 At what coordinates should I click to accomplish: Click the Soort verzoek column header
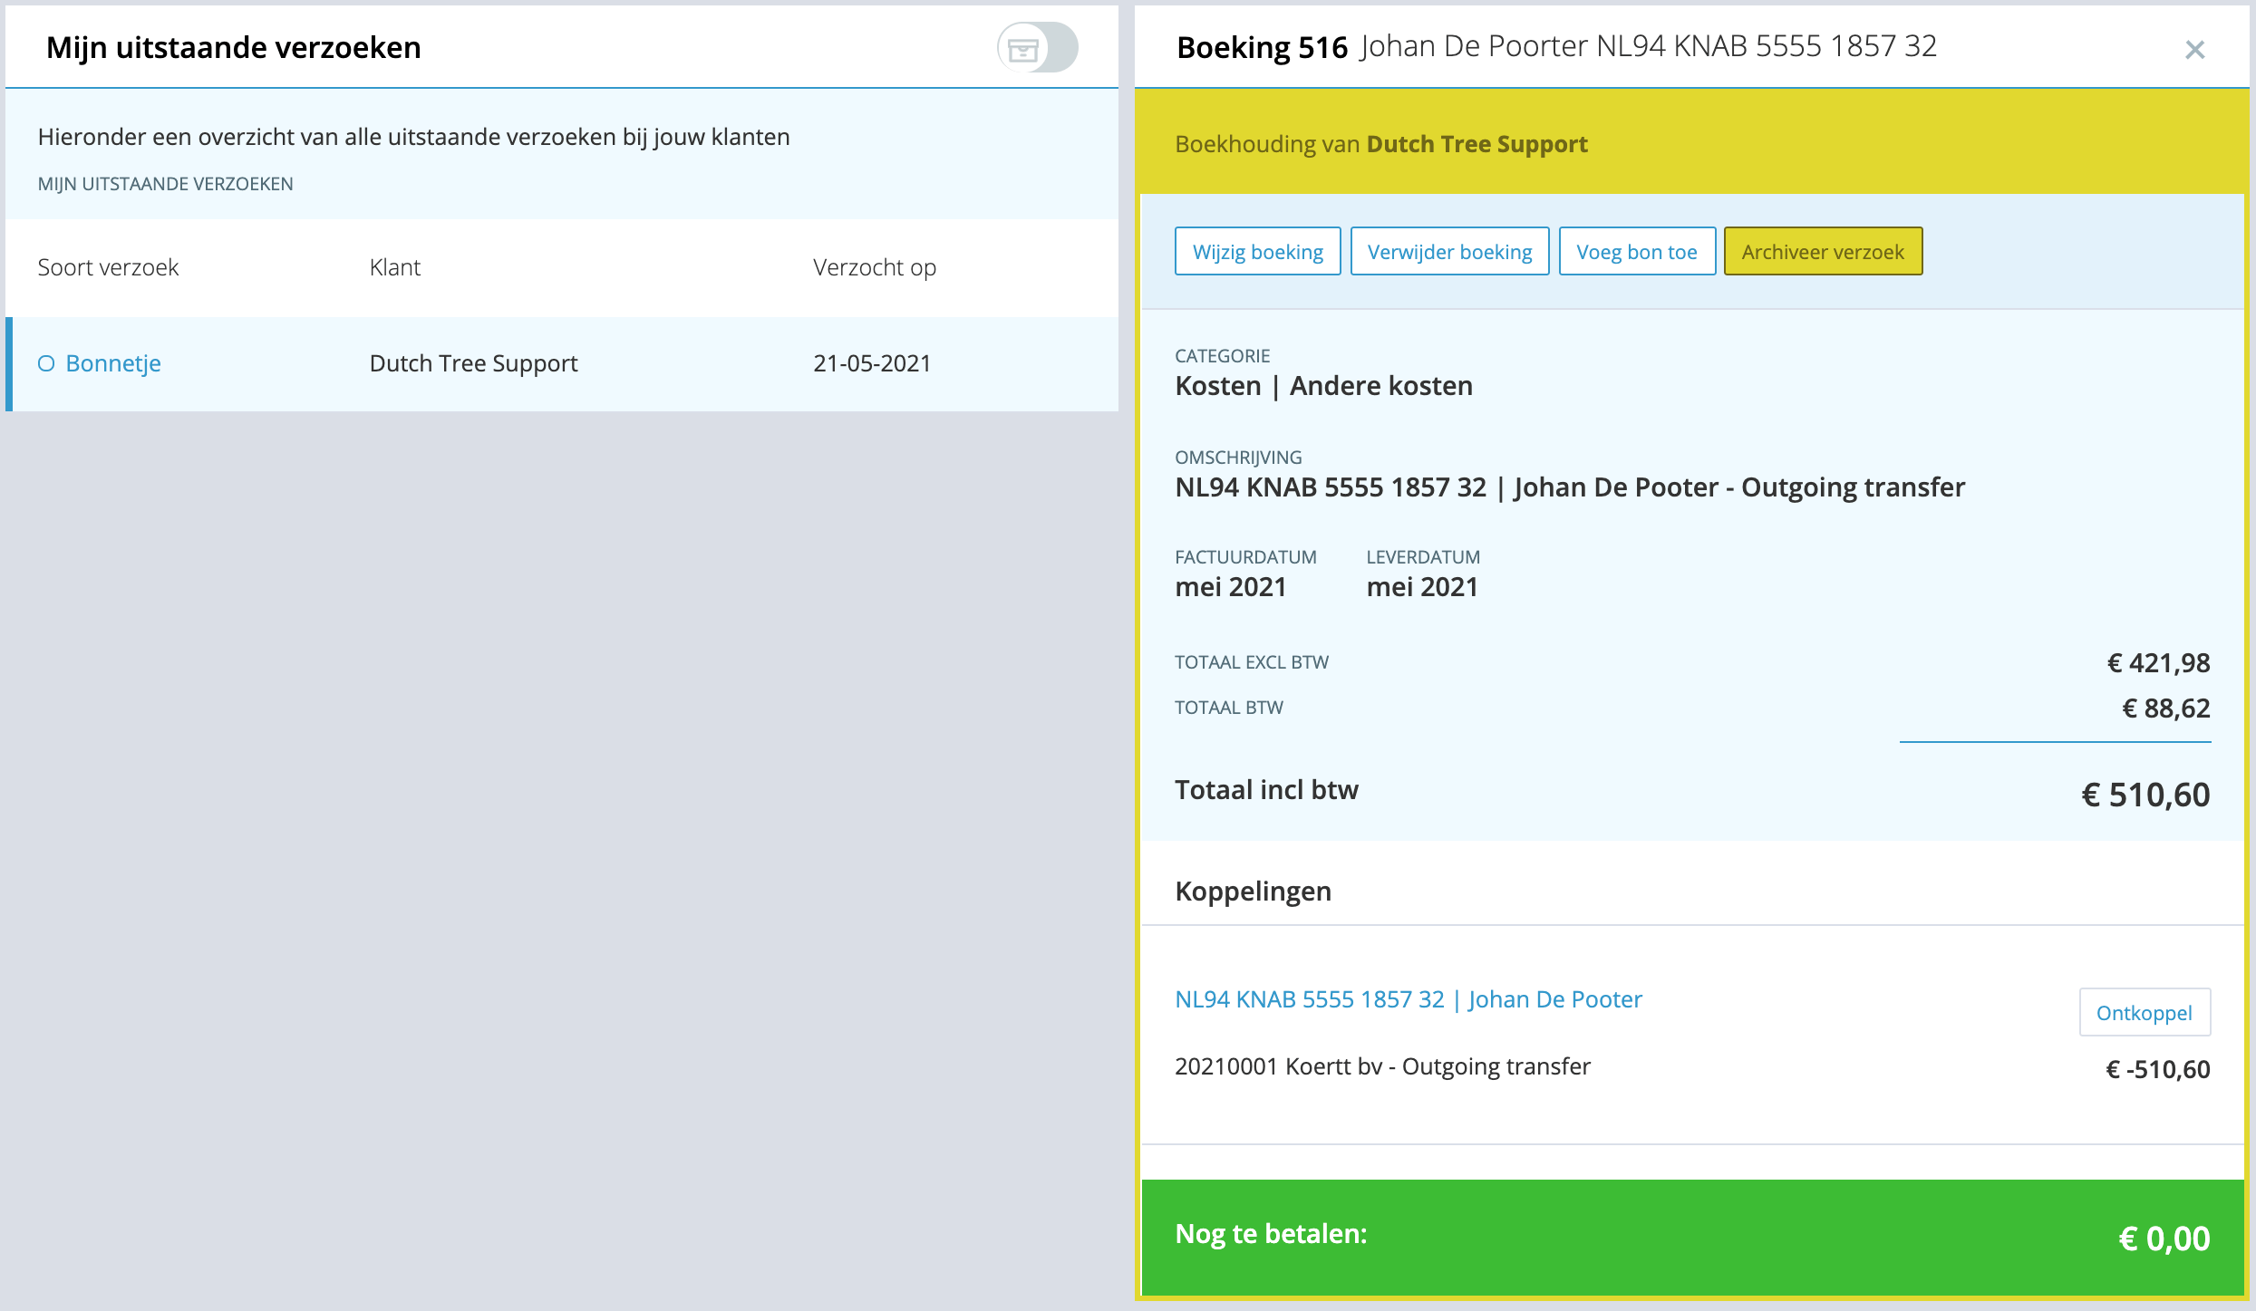(x=108, y=267)
